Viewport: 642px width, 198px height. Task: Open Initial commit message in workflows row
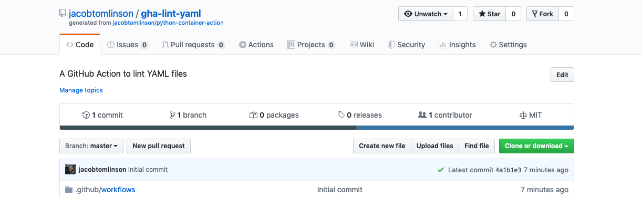tap(340, 190)
